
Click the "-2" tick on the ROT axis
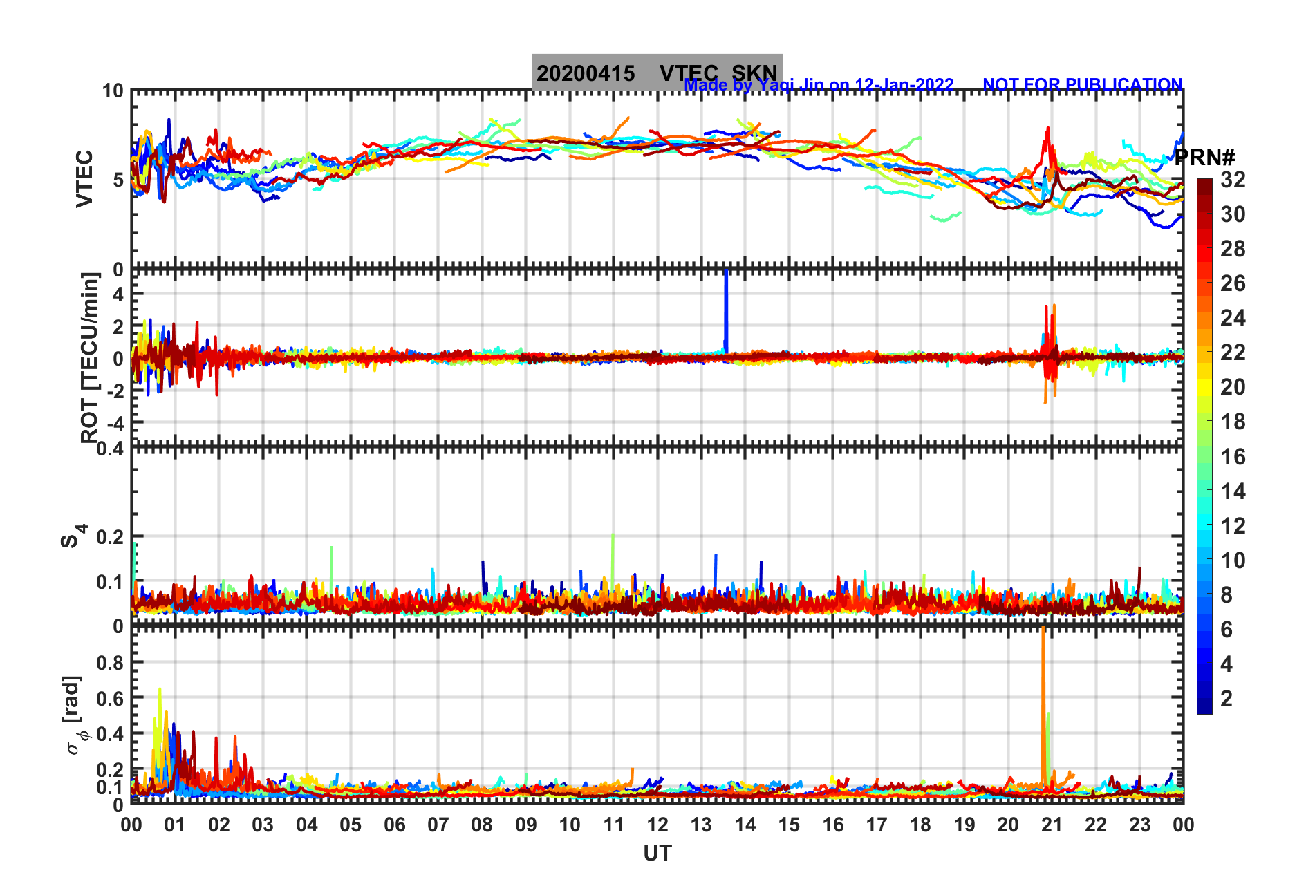[x=114, y=391]
